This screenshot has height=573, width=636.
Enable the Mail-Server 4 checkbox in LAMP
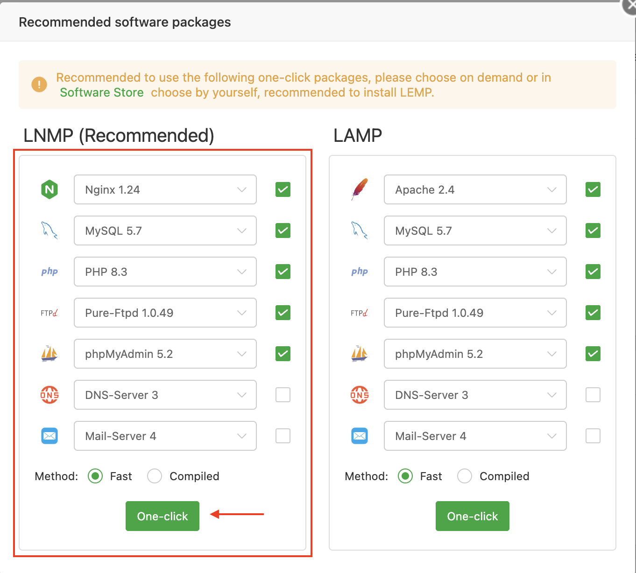(593, 436)
